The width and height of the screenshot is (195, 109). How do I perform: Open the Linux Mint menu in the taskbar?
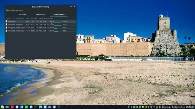coord(2,107)
